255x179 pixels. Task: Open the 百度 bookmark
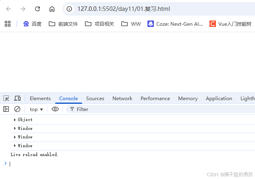pyautogui.click(x=32, y=24)
